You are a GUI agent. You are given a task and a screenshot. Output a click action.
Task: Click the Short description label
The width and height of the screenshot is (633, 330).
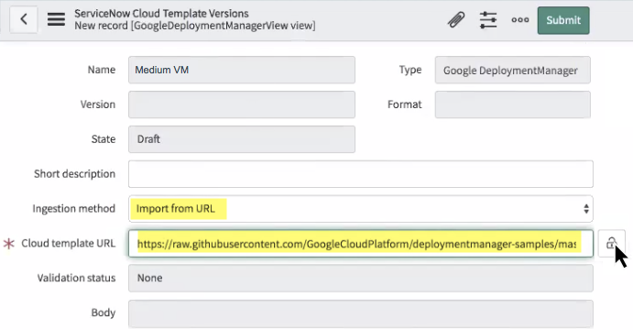pyautogui.click(x=75, y=173)
